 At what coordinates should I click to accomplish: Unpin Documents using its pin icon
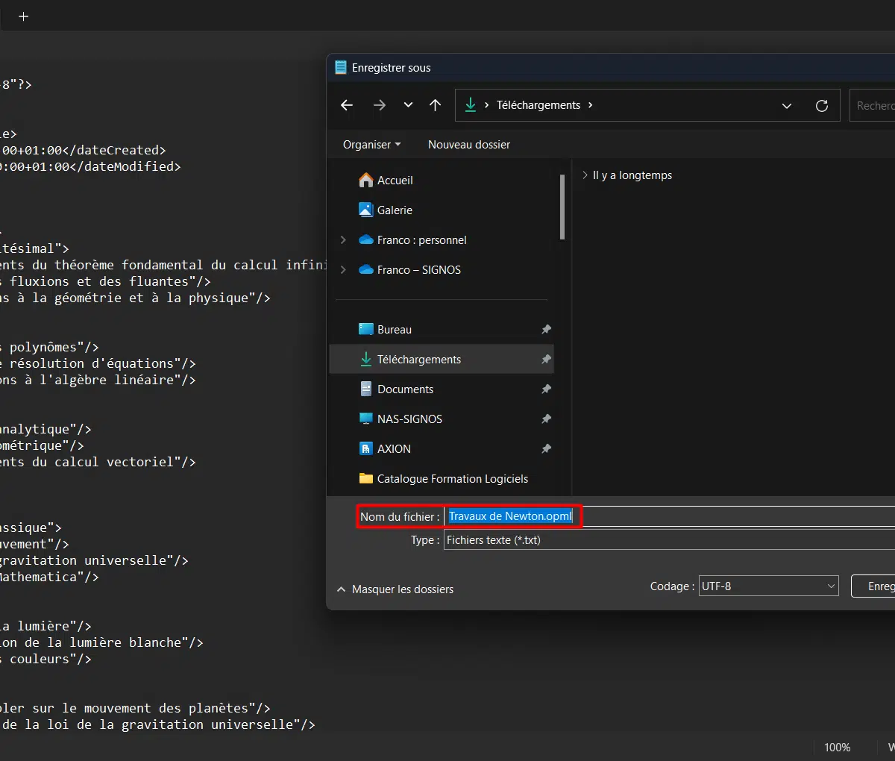[x=546, y=389]
